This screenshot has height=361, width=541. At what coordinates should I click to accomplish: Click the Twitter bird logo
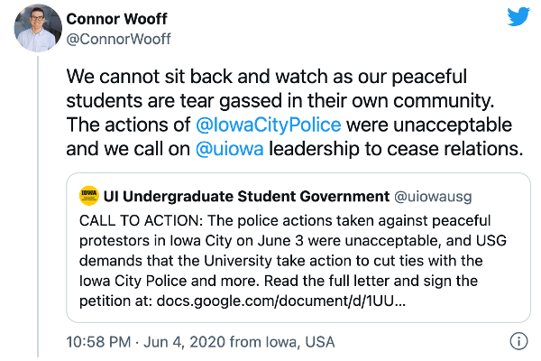point(517,17)
